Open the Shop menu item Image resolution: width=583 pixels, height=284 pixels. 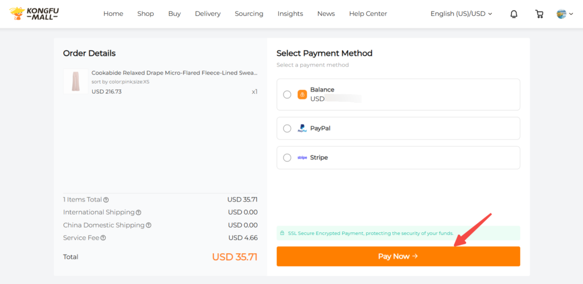coord(145,14)
